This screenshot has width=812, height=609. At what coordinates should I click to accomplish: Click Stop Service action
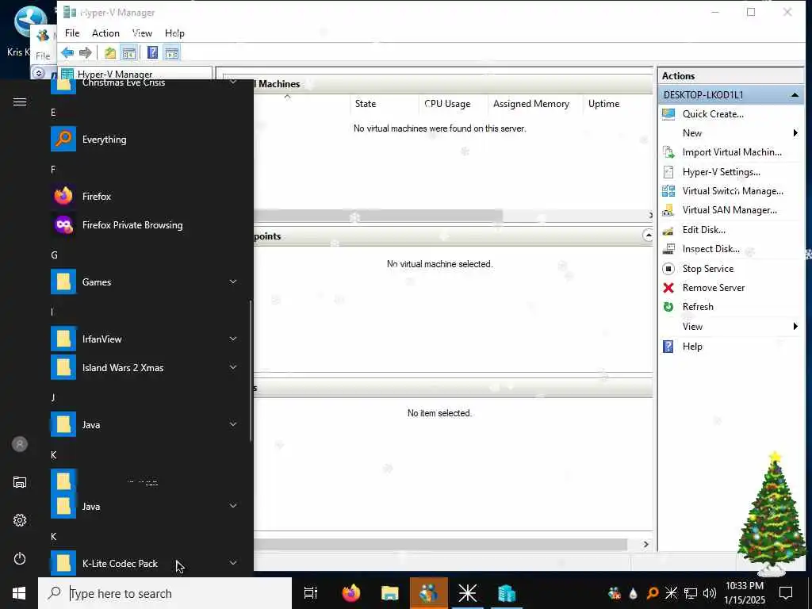pos(707,269)
